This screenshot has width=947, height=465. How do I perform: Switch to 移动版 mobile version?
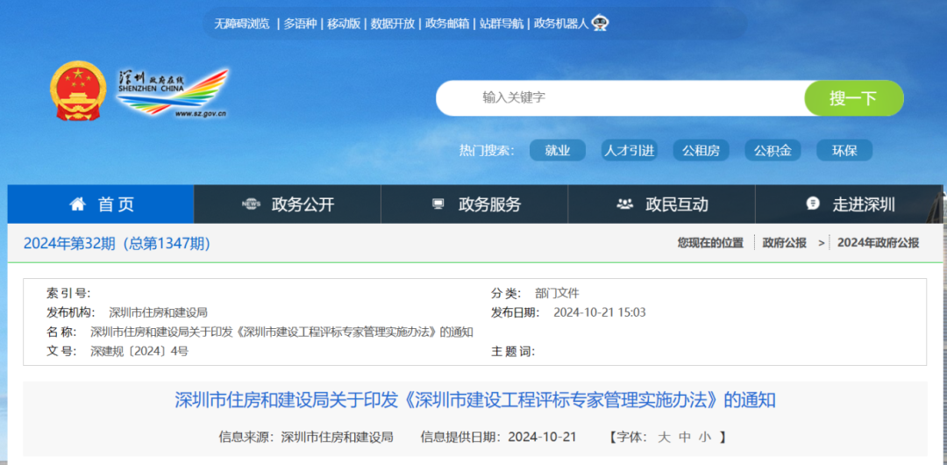344,24
